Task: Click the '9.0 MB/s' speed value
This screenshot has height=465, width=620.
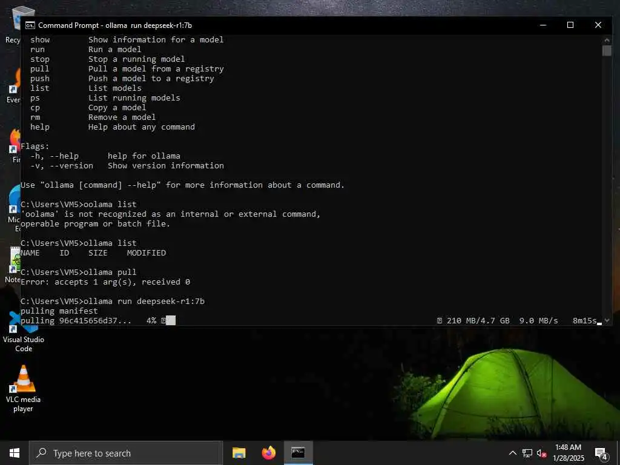Action: tap(538, 321)
